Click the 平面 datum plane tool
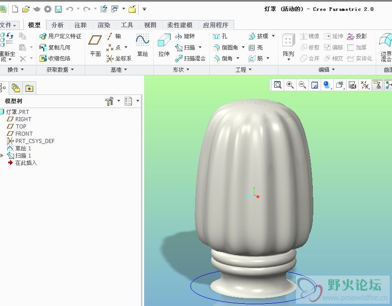This screenshot has width=392, height=306. pos(95,46)
